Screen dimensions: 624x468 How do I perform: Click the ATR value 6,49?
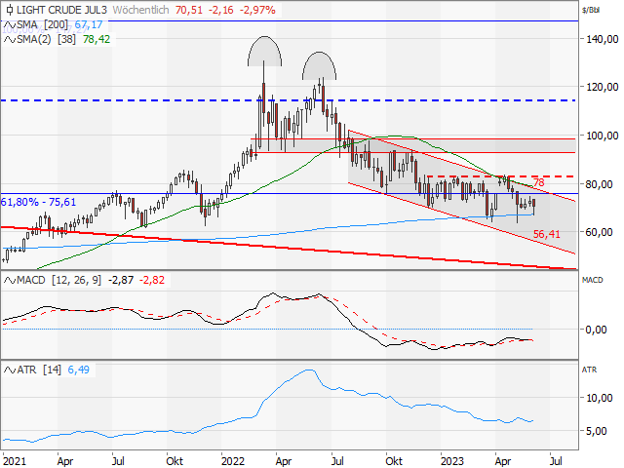coord(78,370)
